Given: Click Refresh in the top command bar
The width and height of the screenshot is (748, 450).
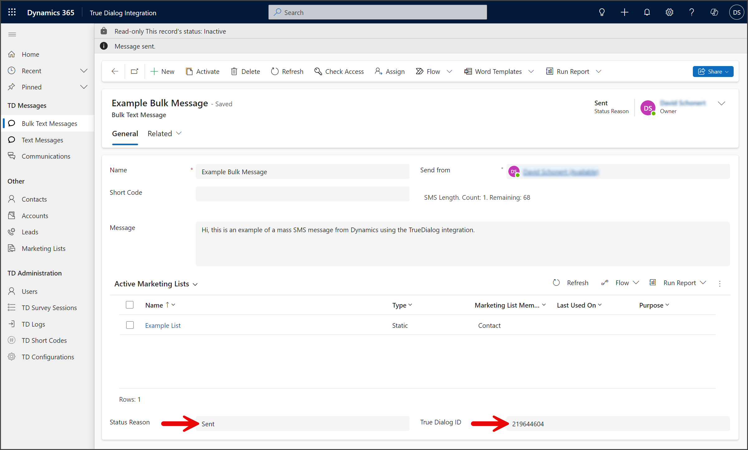Looking at the screenshot, I should point(287,71).
